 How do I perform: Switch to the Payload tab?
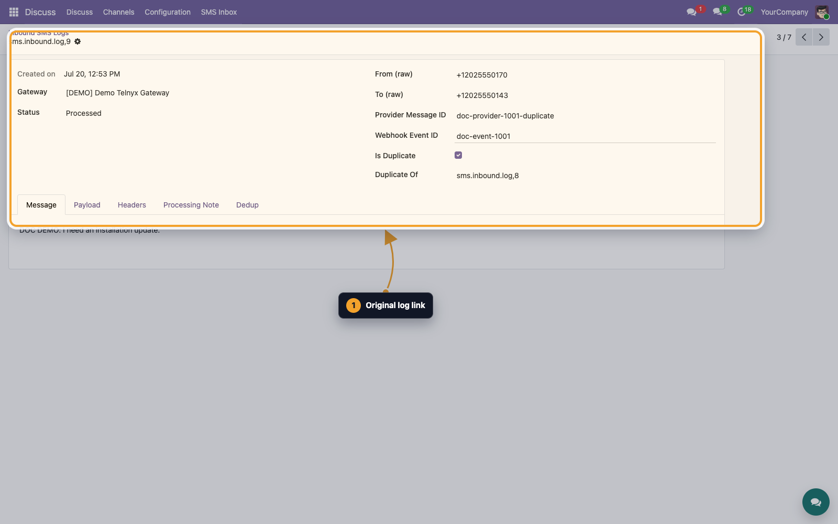pyautogui.click(x=87, y=205)
